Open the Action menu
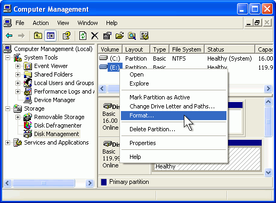 tap(40, 23)
